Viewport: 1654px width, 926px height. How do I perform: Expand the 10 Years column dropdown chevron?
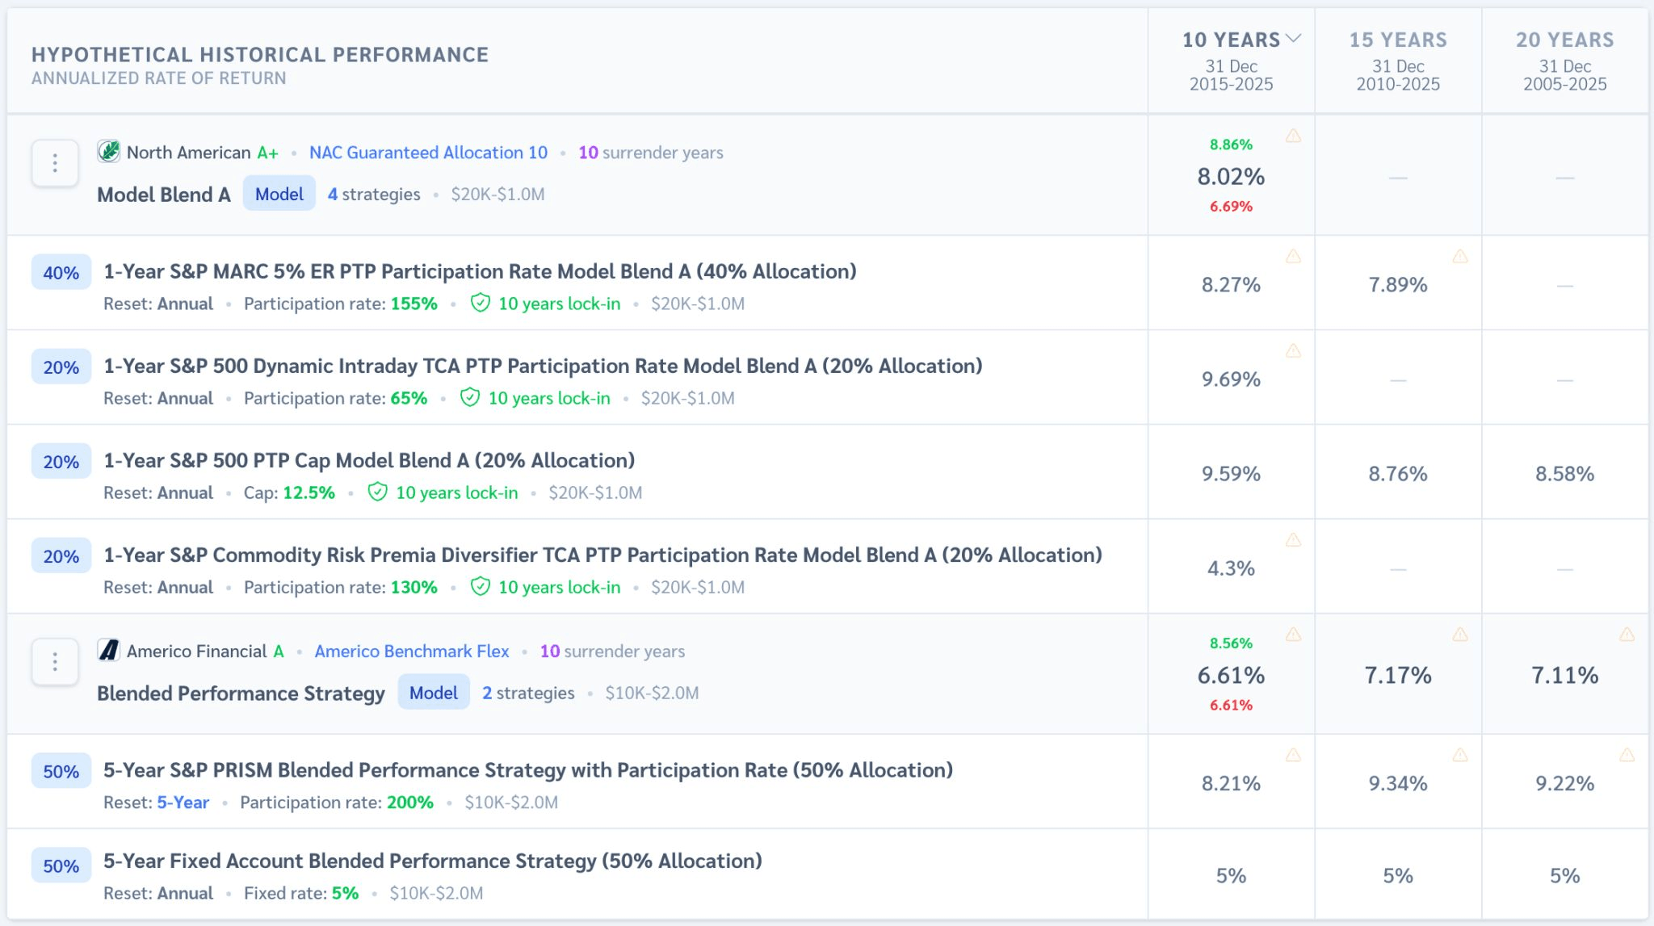pos(1294,39)
